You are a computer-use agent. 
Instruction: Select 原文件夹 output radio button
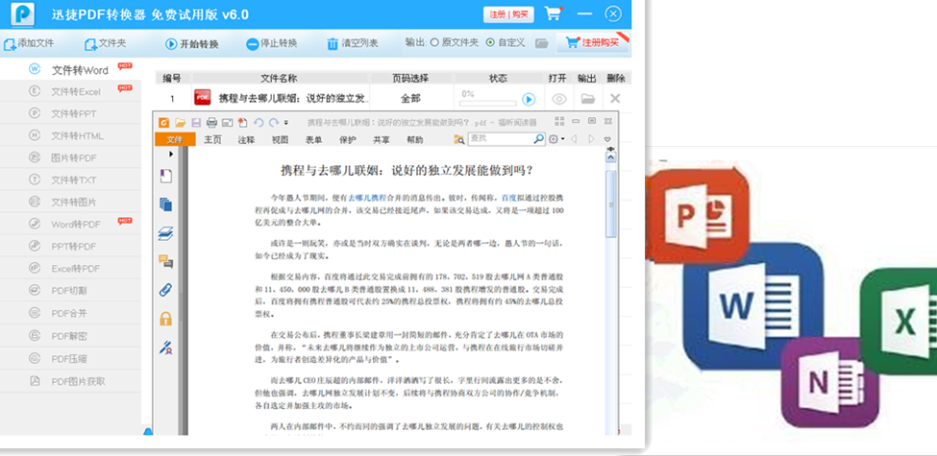[x=434, y=43]
